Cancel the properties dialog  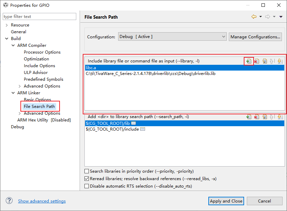(x=265, y=201)
